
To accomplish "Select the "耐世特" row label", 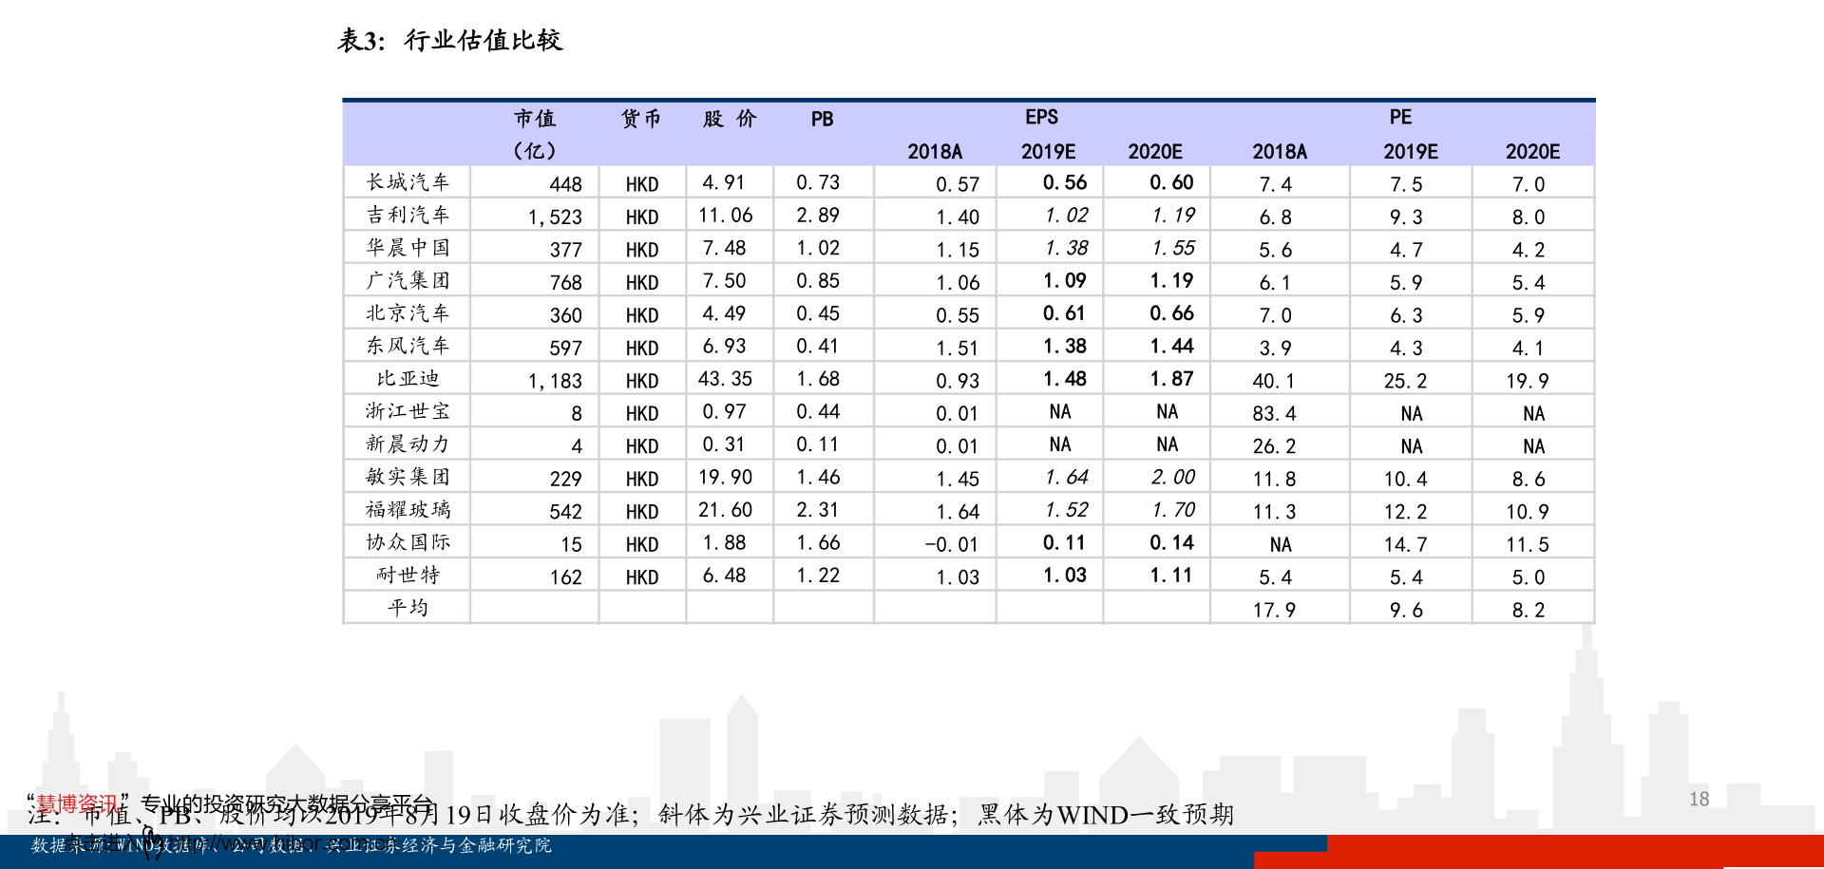I will pos(408,575).
